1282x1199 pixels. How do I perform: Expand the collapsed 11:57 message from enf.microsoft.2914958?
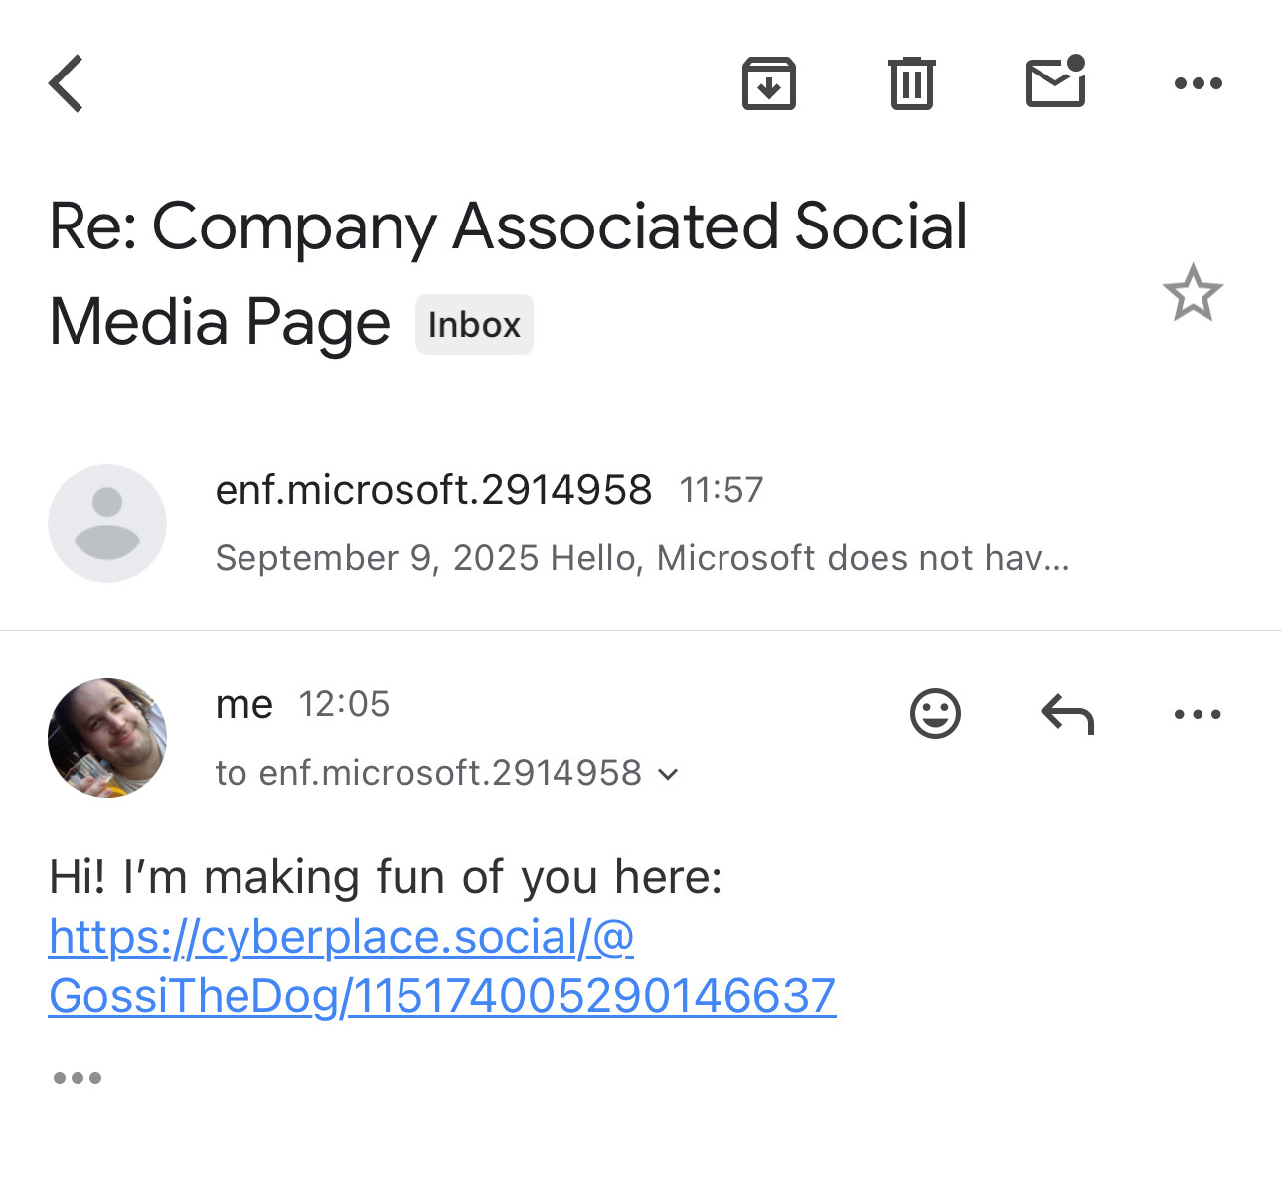[x=641, y=524]
